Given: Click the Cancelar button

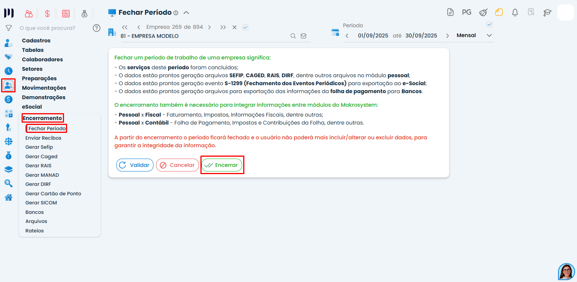Looking at the screenshot, I should coord(177,165).
